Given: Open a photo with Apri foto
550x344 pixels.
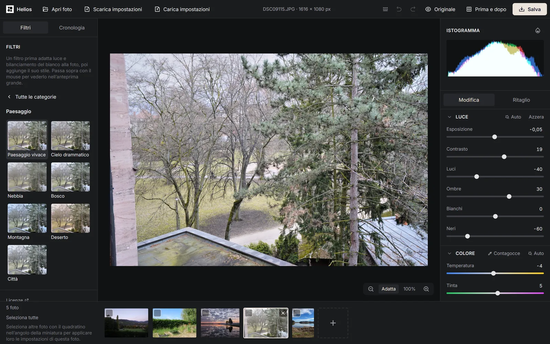Looking at the screenshot, I should pyautogui.click(x=57, y=9).
